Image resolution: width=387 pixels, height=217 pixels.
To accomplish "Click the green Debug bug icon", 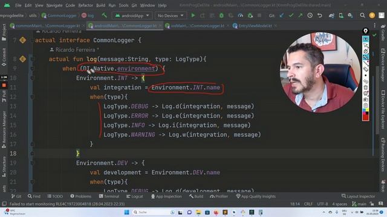I will (221, 16).
